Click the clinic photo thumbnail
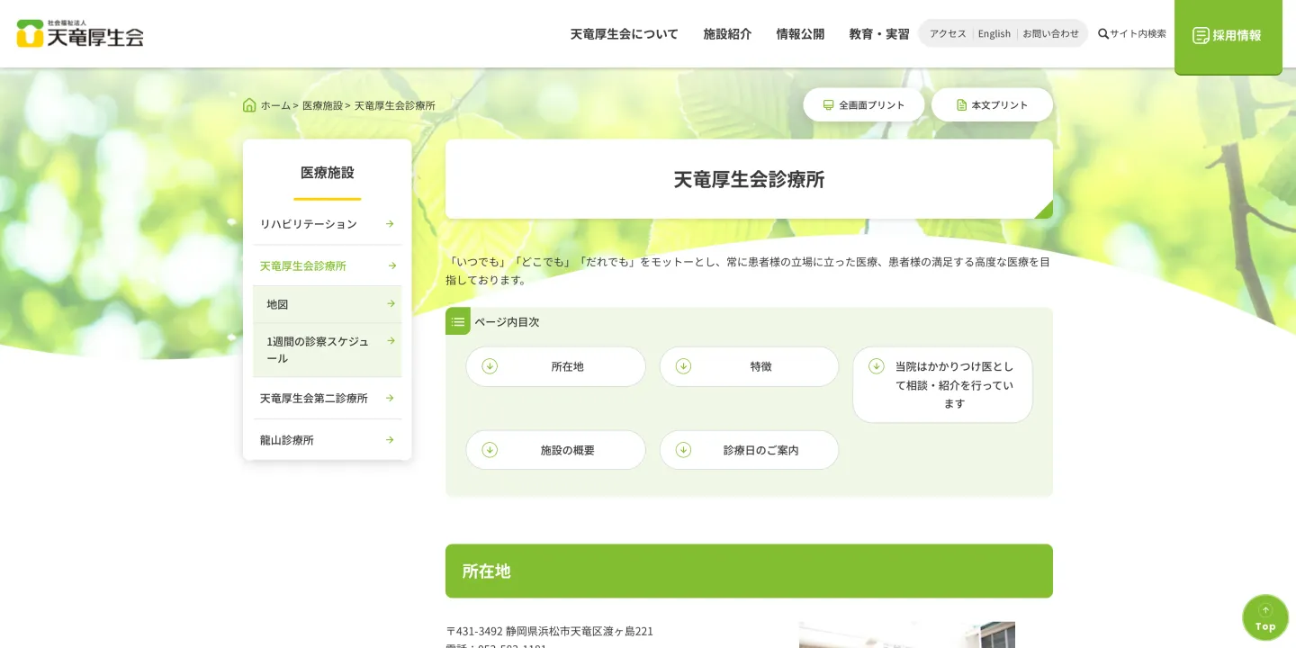1296x648 pixels. point(907,634)
